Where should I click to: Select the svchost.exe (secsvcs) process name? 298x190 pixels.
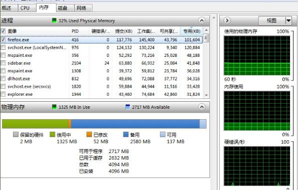tap(29, 86)
